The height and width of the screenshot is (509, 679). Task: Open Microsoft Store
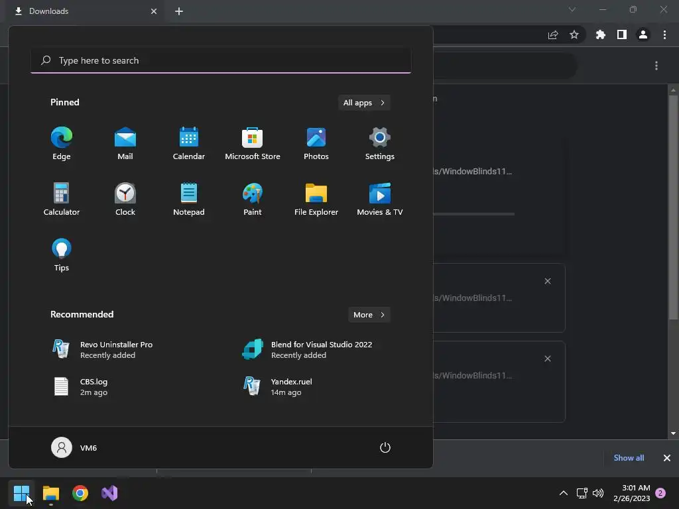[x=253, y=144]
